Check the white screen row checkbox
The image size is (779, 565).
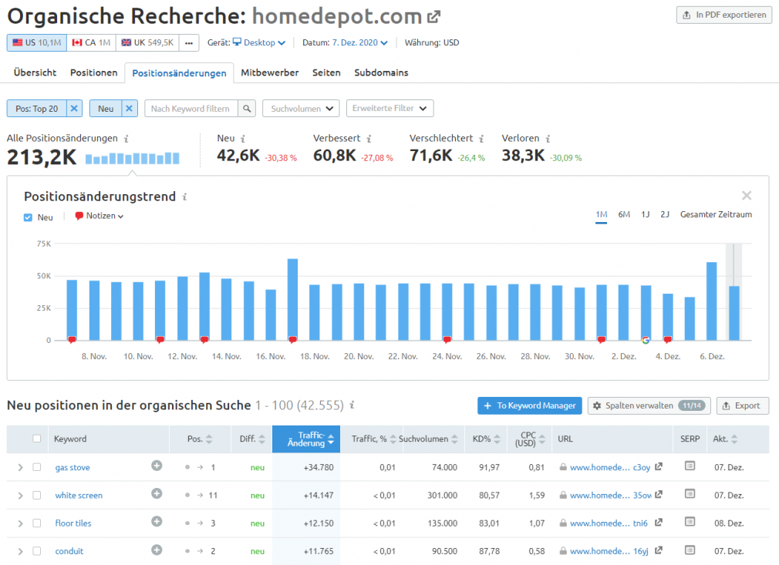coord(37,495)
